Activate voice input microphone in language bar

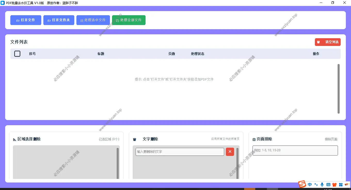click(322, 184)
